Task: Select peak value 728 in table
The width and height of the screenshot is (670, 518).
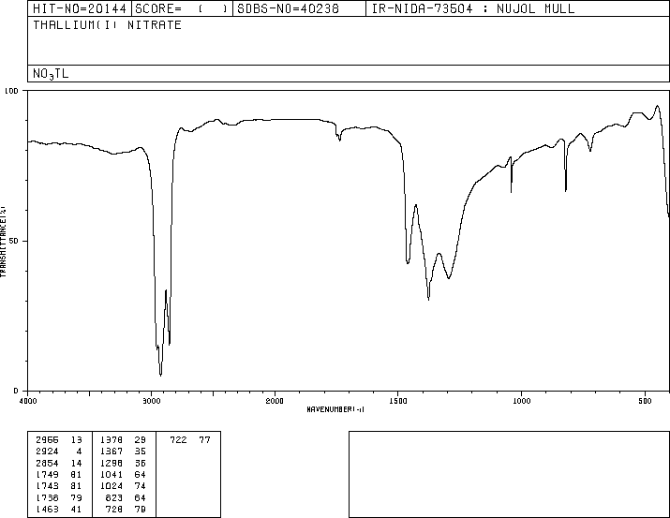Action: tap(114, 509)
